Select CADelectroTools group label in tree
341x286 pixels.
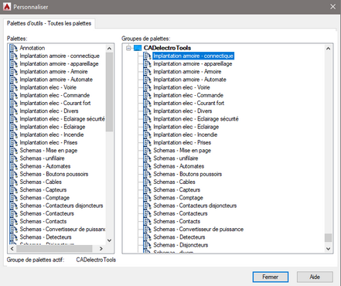(167, 48)
